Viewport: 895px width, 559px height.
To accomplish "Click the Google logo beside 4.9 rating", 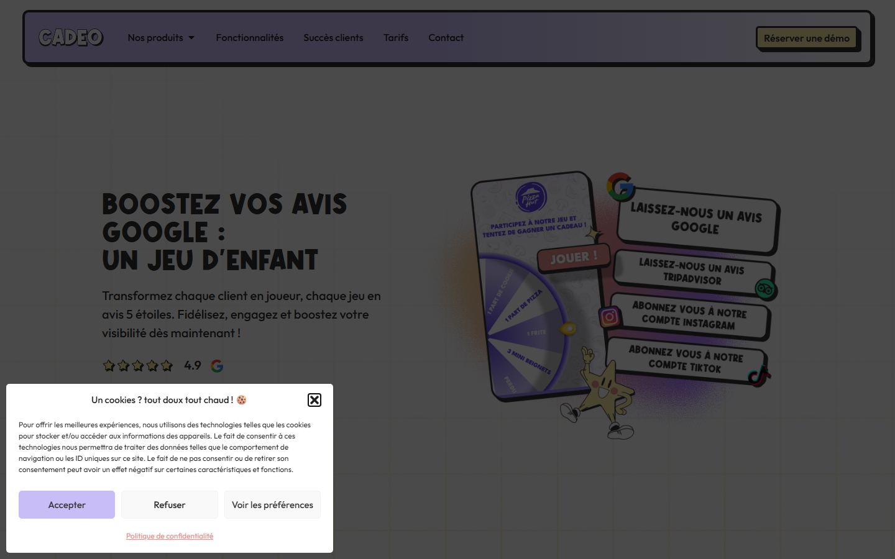I will 217,366.
